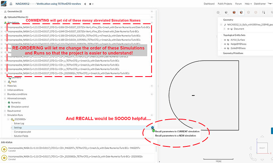Open the Forum link in top bar
The image size is (273, 163).
238,4
